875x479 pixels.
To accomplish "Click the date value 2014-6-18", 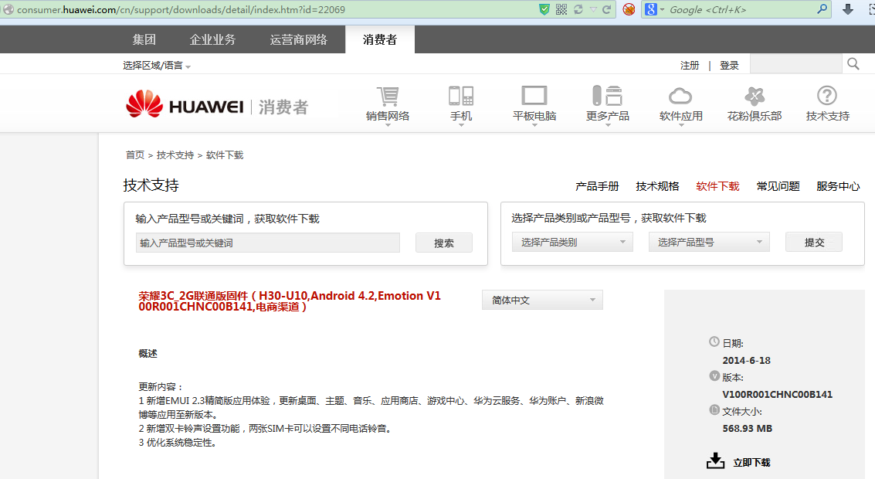I will [x=746, y=360].
